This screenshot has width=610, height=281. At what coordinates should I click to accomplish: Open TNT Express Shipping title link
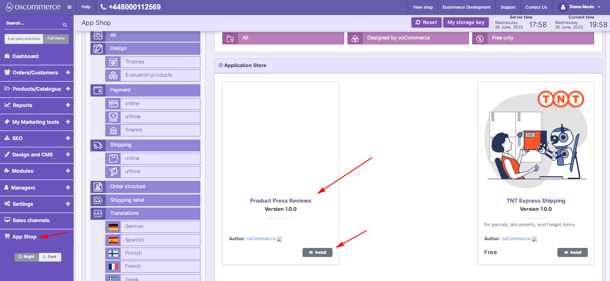(536, 201)
